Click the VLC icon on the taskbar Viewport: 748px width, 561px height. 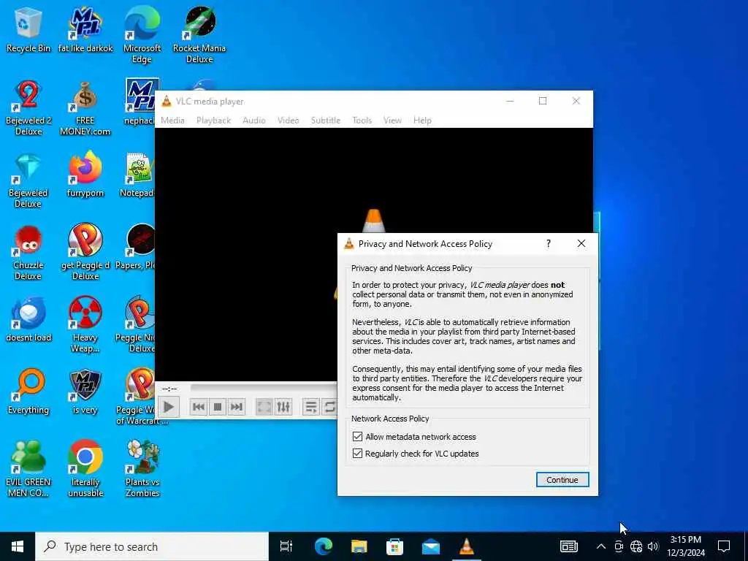(x=467, y=546)
